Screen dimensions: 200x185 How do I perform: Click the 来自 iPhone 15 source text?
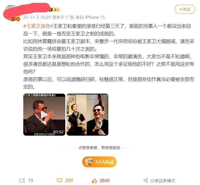coord(90,17)
